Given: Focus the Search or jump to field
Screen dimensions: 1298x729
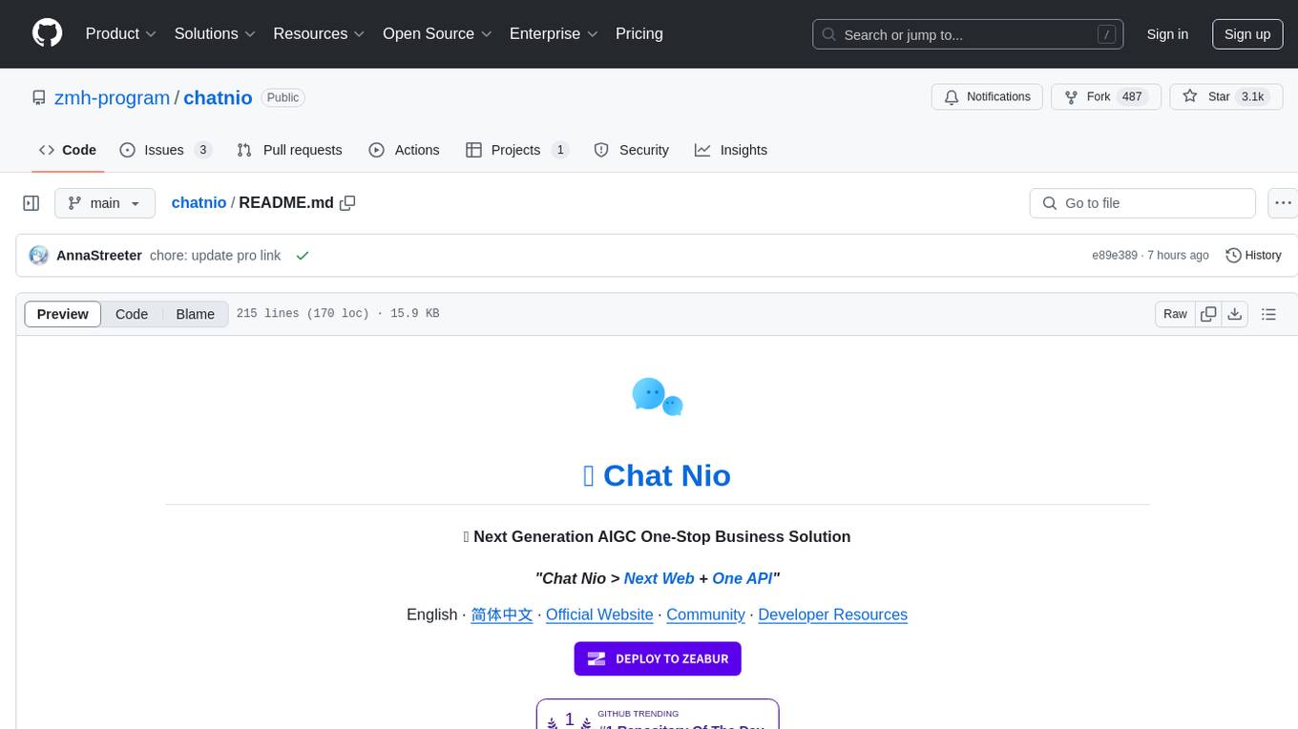Looking at the screenshot, I should (968, 34).
